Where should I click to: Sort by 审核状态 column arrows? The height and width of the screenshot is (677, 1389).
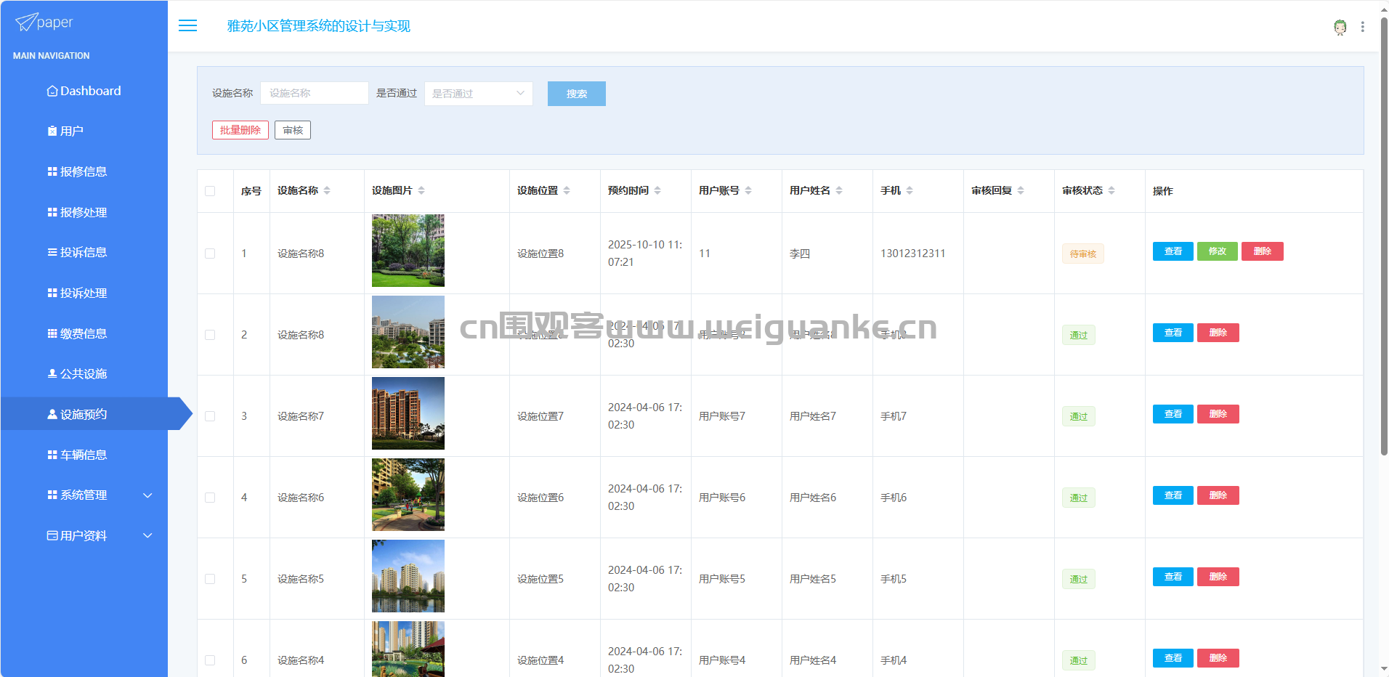[x=1111, y=190]
